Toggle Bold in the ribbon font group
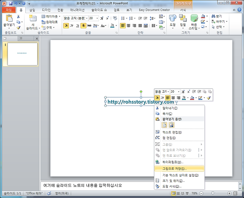This screenshot has width=244, height=198. pos(66,25)
